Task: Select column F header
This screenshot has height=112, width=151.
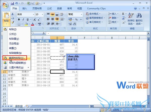Action: (x=85, y=38)
